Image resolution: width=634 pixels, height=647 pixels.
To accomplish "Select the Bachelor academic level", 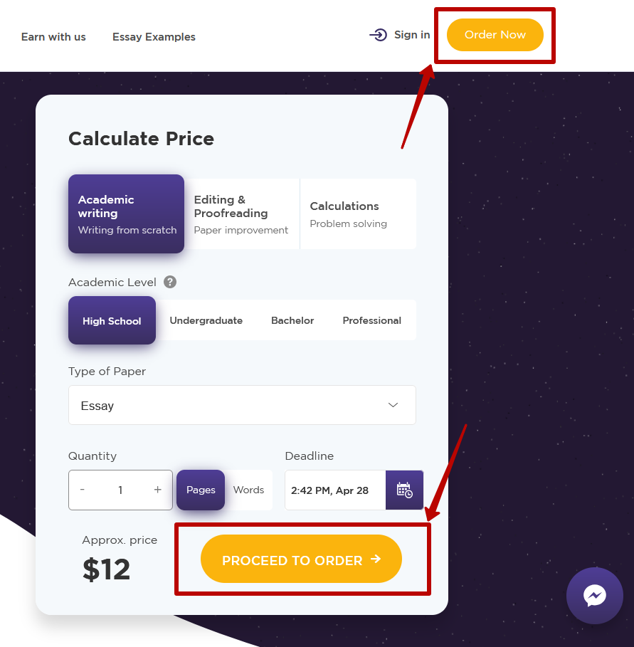I will (292, 320).
